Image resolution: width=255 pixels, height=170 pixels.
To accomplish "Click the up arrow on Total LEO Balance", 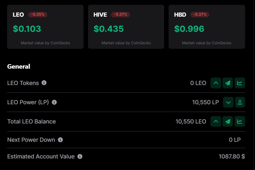I will pyautogui.click(x=216, y=122).
